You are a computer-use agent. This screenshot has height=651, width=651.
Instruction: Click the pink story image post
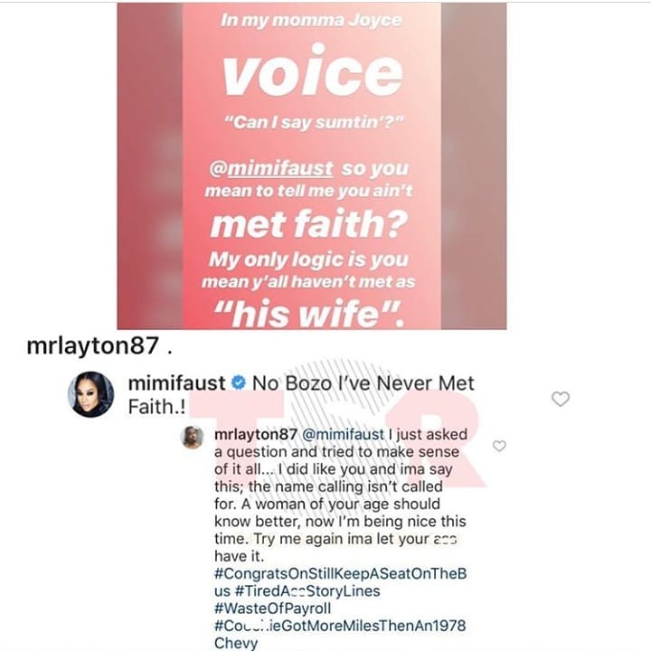[x=312, y=166]
